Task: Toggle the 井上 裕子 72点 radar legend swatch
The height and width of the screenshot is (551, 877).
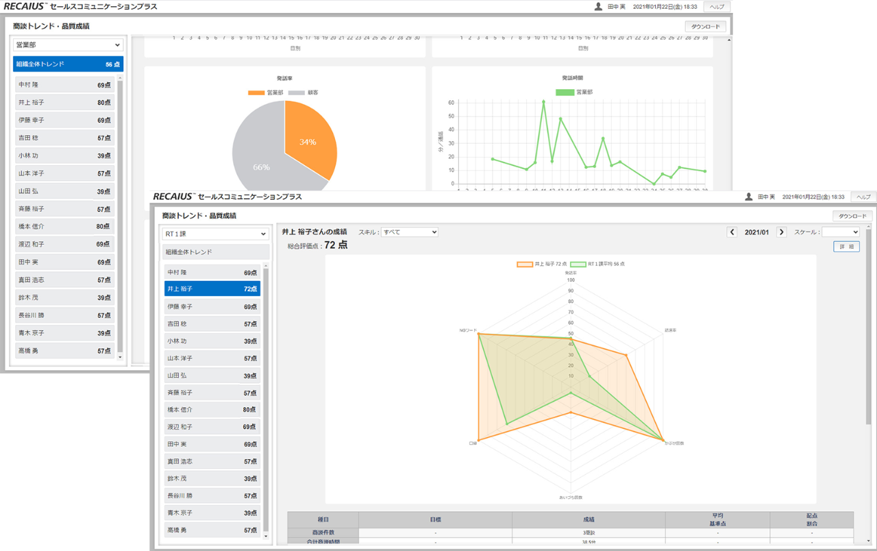Action: 525,263
